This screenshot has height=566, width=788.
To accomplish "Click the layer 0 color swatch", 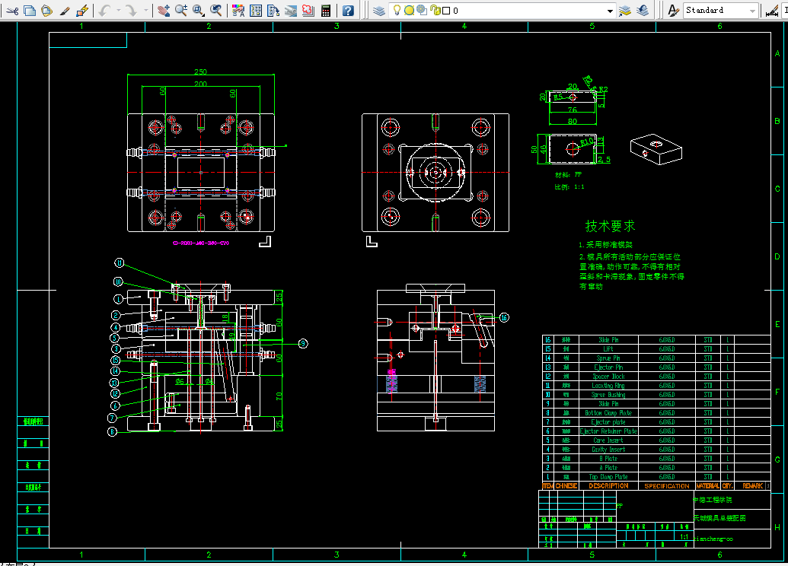I will (x=446, y=11).
